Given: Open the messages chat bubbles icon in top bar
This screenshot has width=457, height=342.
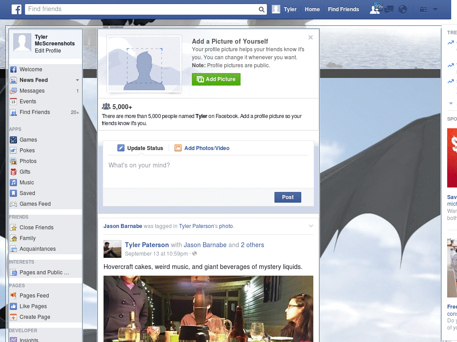Looking at the screenshot, I should click(389, 10).
